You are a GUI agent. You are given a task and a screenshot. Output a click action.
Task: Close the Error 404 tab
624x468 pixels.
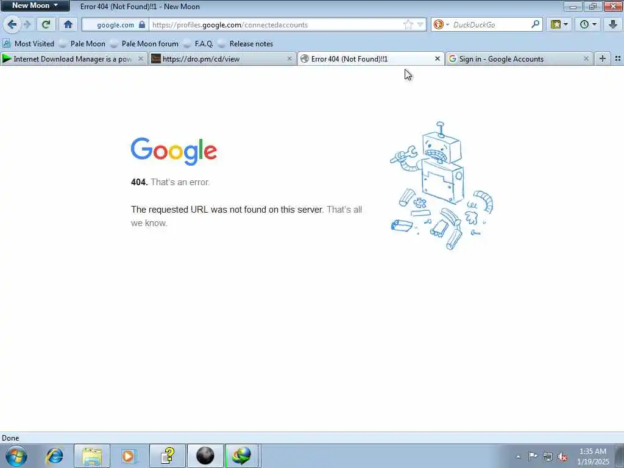(438, 59)
